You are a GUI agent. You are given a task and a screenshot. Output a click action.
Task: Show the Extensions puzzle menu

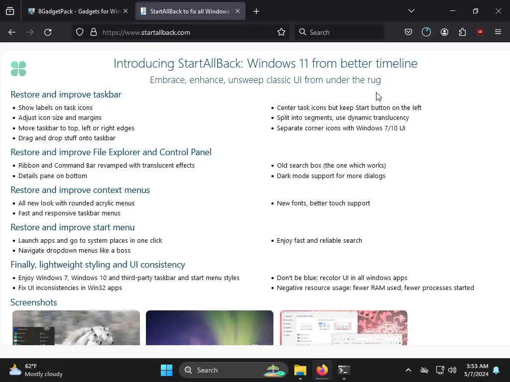click(462, 32)
